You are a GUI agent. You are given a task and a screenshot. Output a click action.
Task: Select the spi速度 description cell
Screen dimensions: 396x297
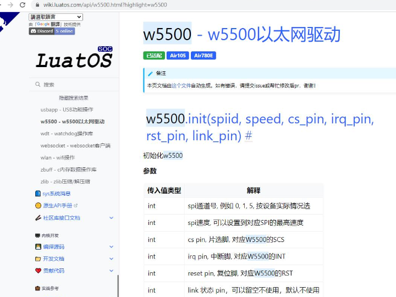coord(254,223)
